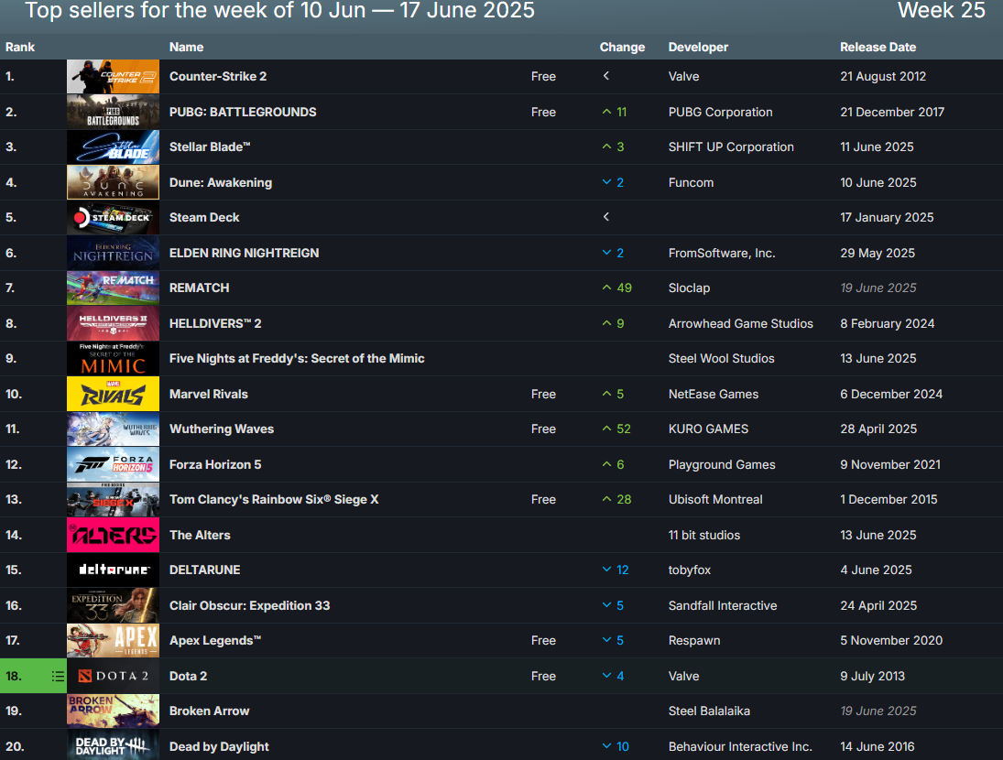
Task: Click the REMATCH game name
Action: coord(199,288)
